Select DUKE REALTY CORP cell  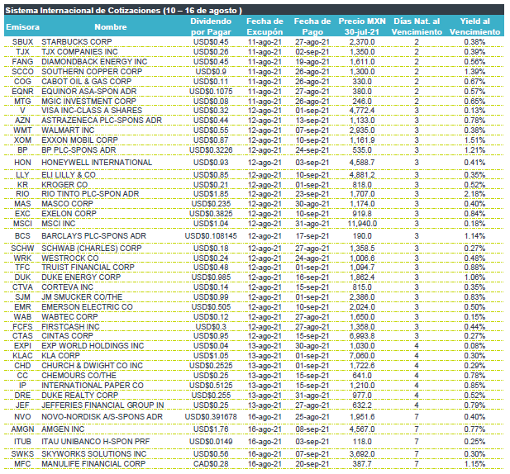[79, 396]
